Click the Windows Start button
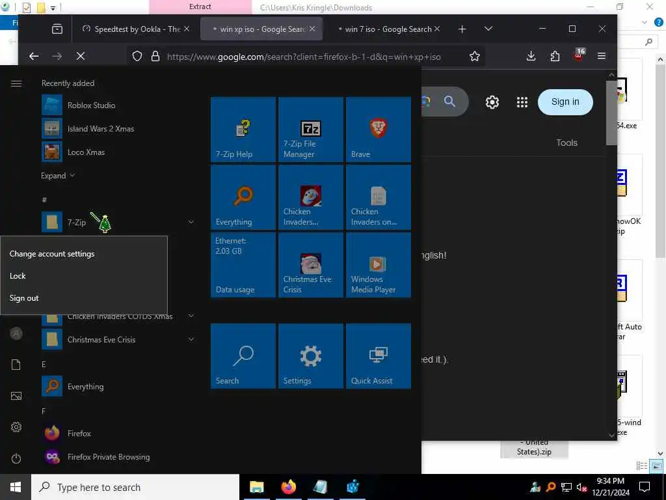Image resolution: width=666 pixels, height=500 pixels. point(16,487)
